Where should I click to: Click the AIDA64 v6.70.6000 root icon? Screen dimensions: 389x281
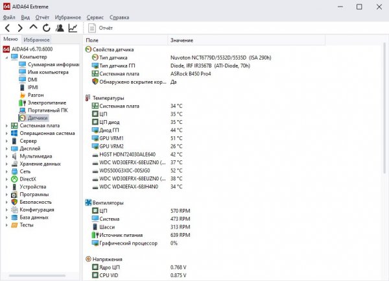click(6, 49)
